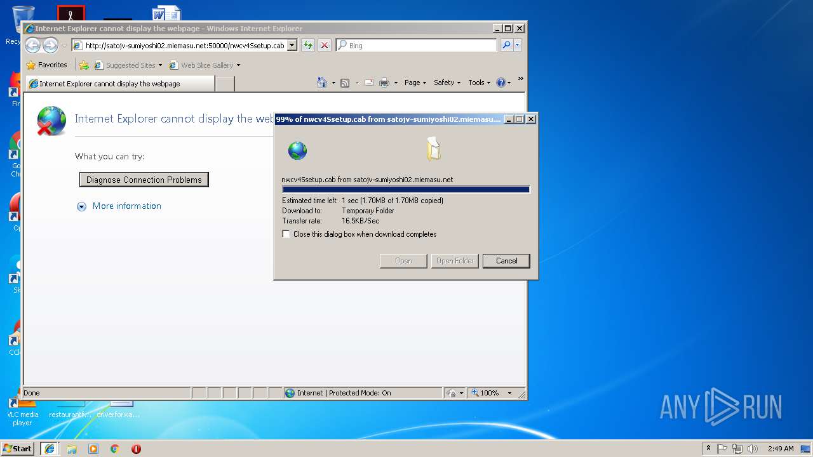Viewport: 813px width, 457px height.
Task: Click the error globe icon on the page
Action: coord(51,121)
